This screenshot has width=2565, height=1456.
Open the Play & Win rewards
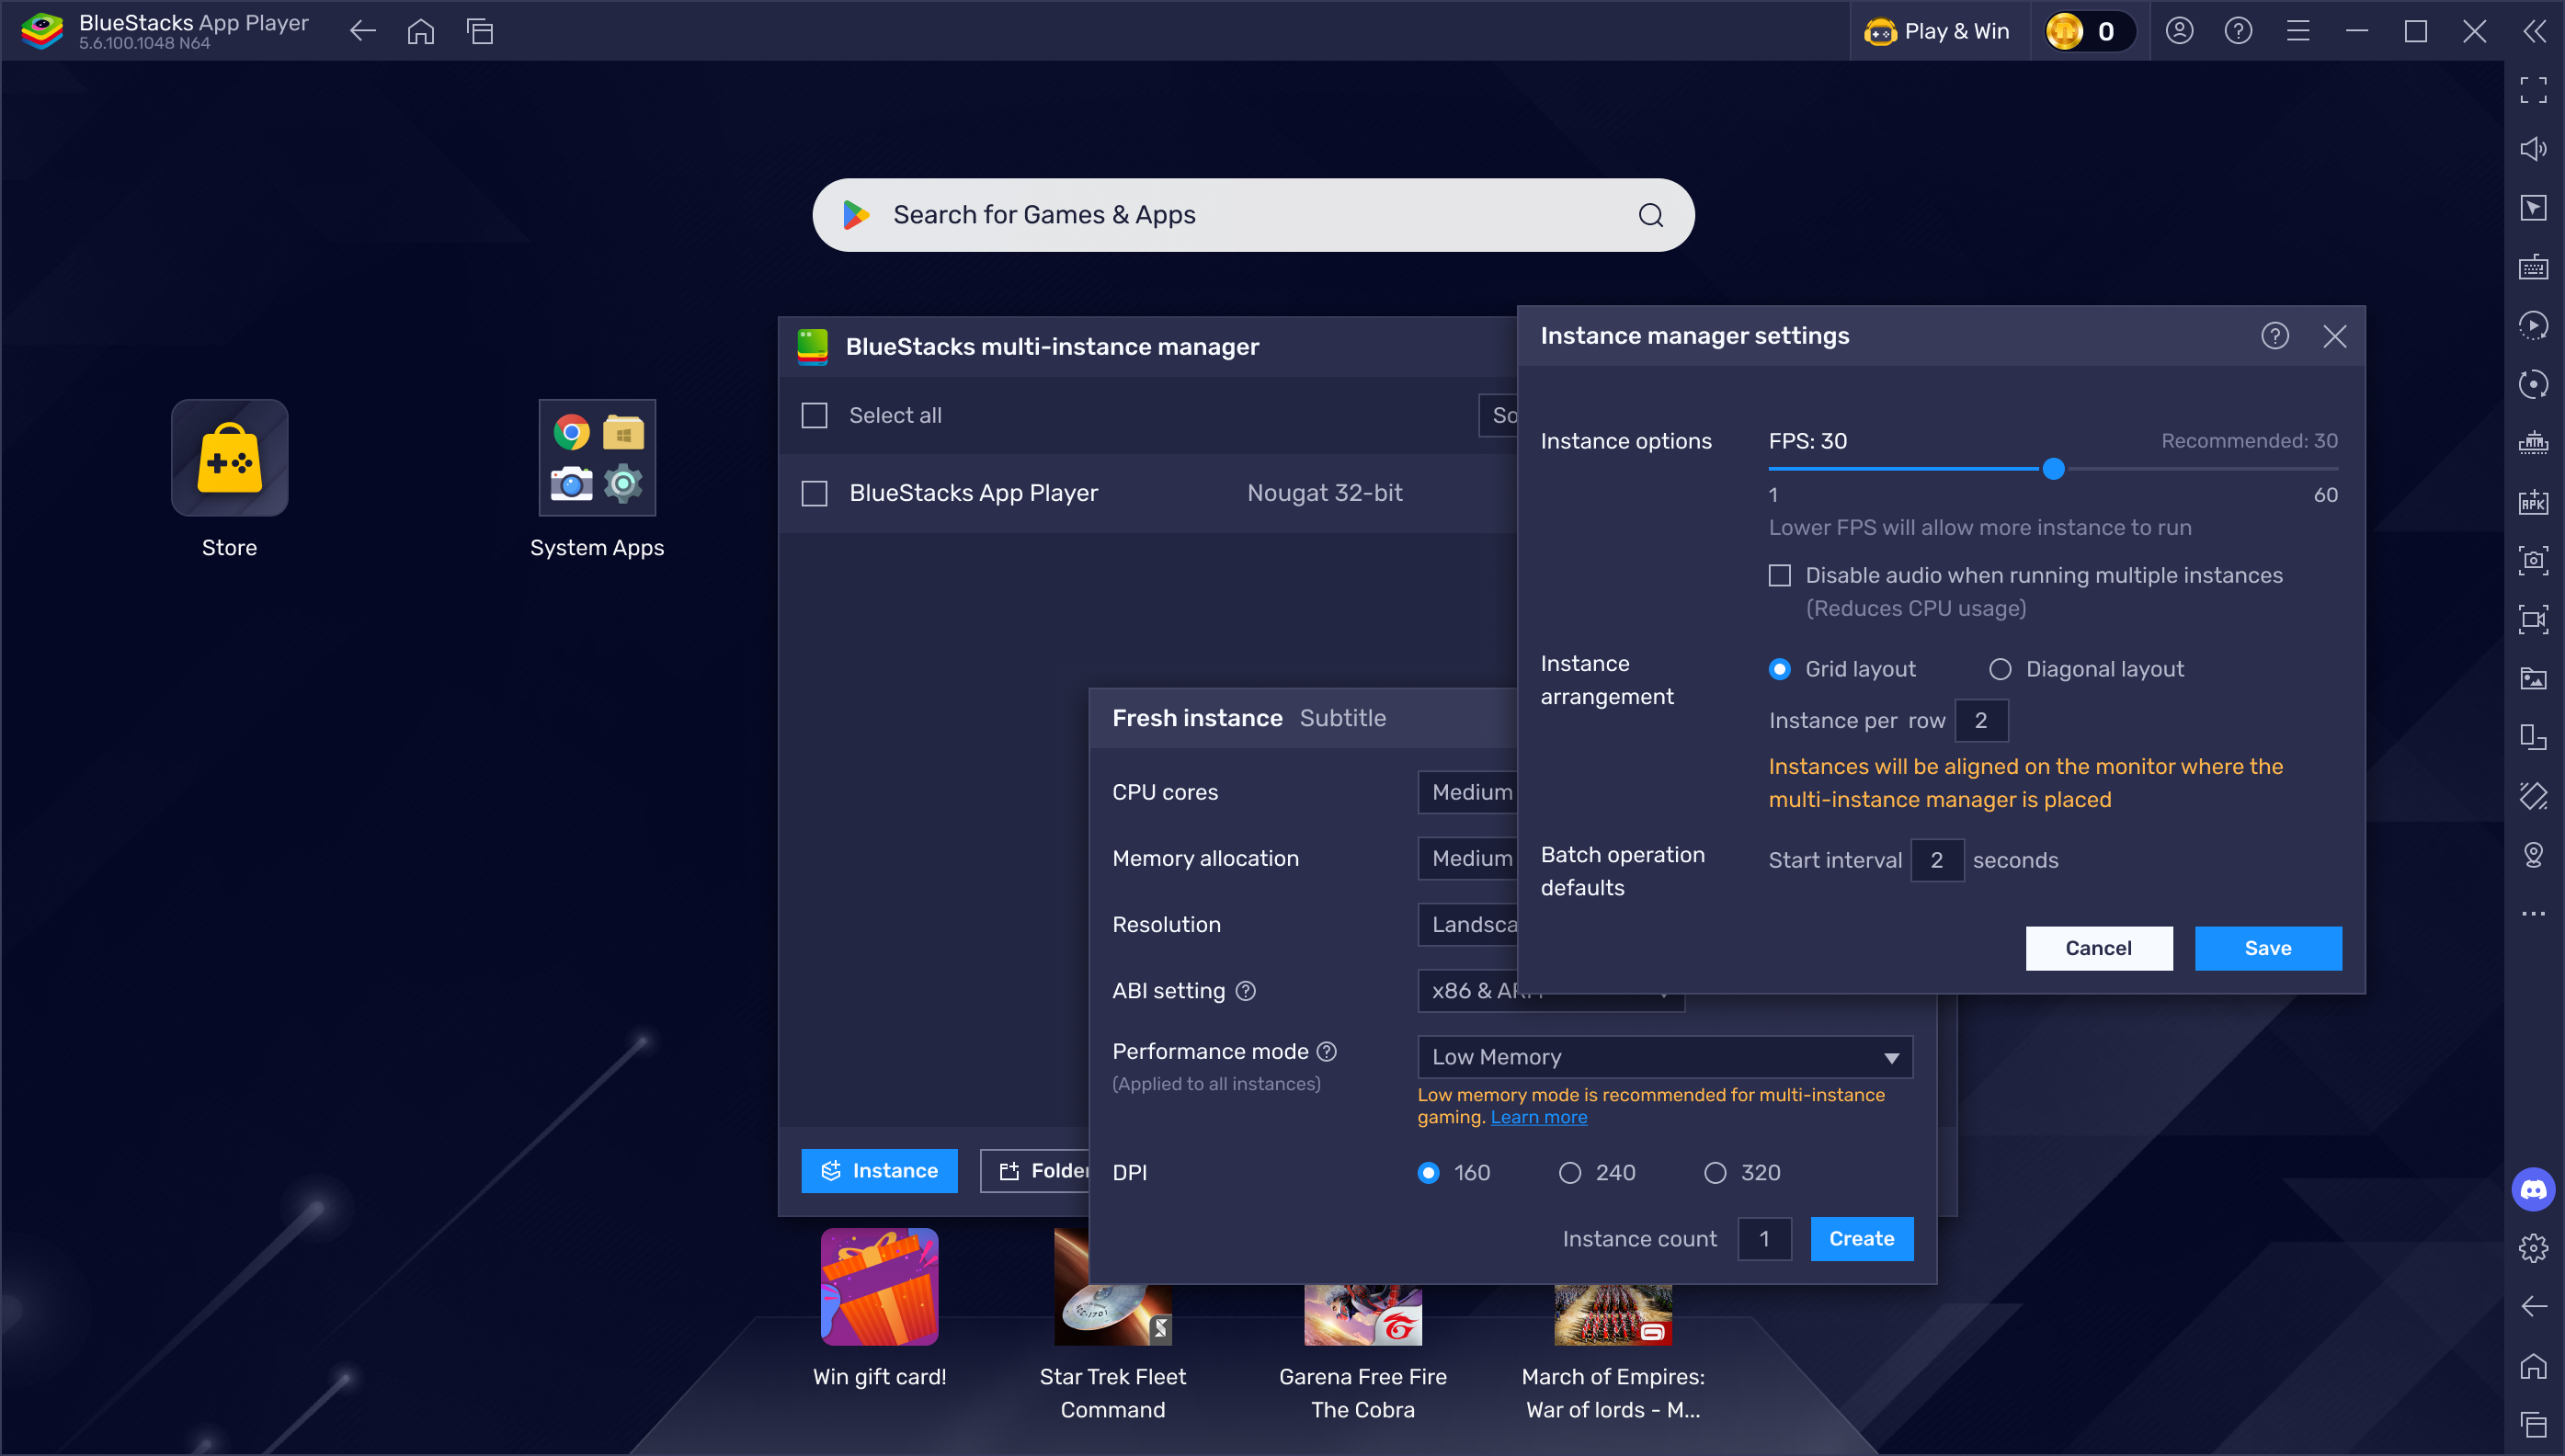point(1938,31)
